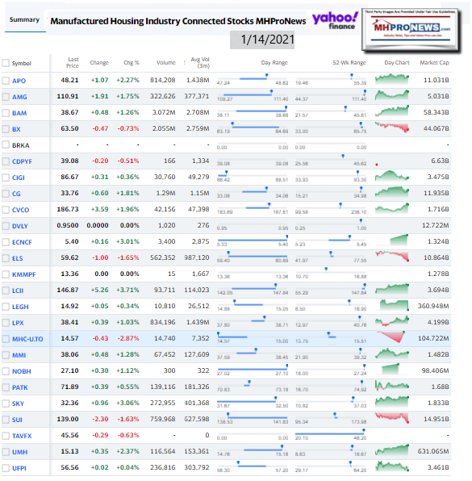Tick the select-all checkbox next to Symbol
This screenshot has width=472, height=481.
pyautogui.click(x=6, y=63)
